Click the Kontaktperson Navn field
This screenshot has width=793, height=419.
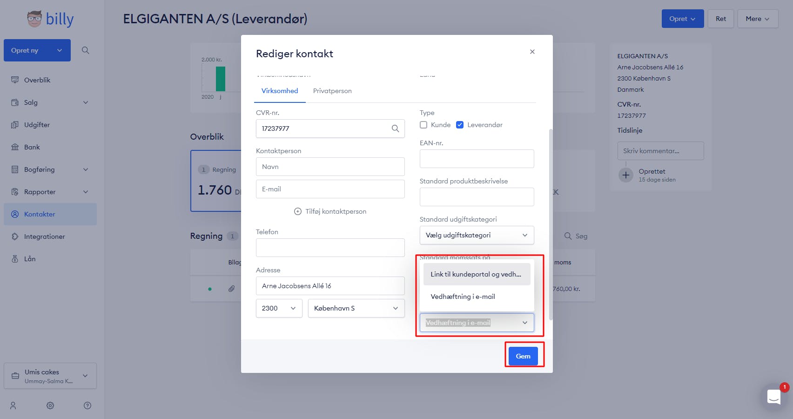330,167
